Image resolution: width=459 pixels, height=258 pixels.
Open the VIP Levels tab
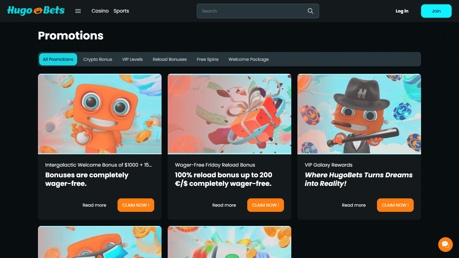[x=132, y=59]
